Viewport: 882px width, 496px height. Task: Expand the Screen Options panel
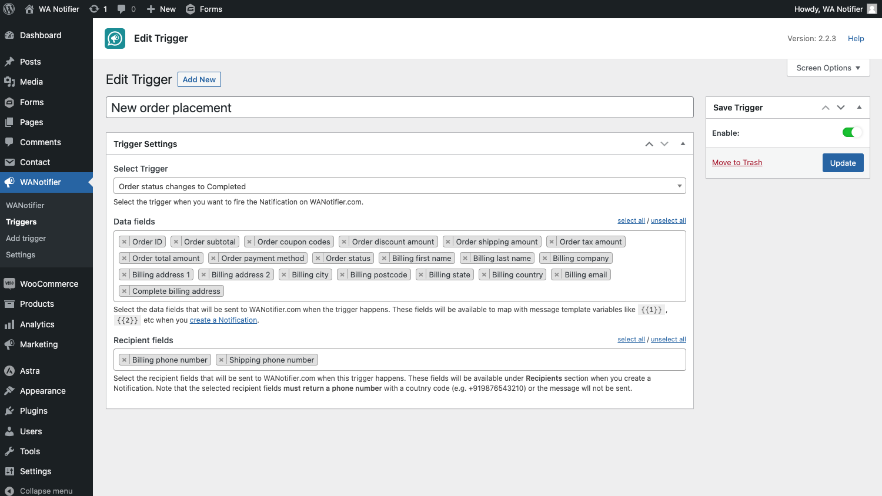(828, 68)
